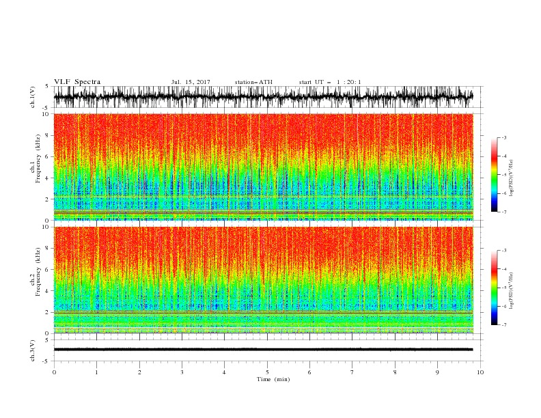Click the "station=ATH" label
541x418 pixels.
(x=253, y=82)
